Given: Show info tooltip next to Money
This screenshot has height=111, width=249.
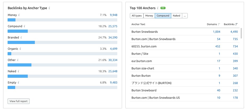Looking at the screenshot, I should coord(19,15).
